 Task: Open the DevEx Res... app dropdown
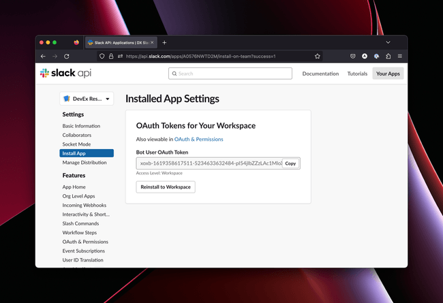(87, 99)
